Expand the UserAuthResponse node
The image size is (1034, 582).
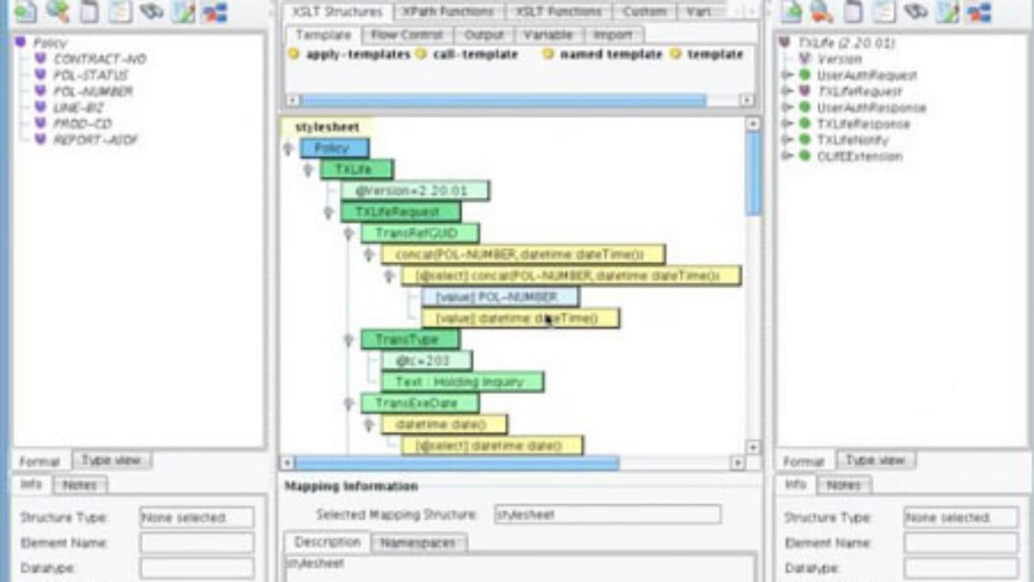(785, 108)
